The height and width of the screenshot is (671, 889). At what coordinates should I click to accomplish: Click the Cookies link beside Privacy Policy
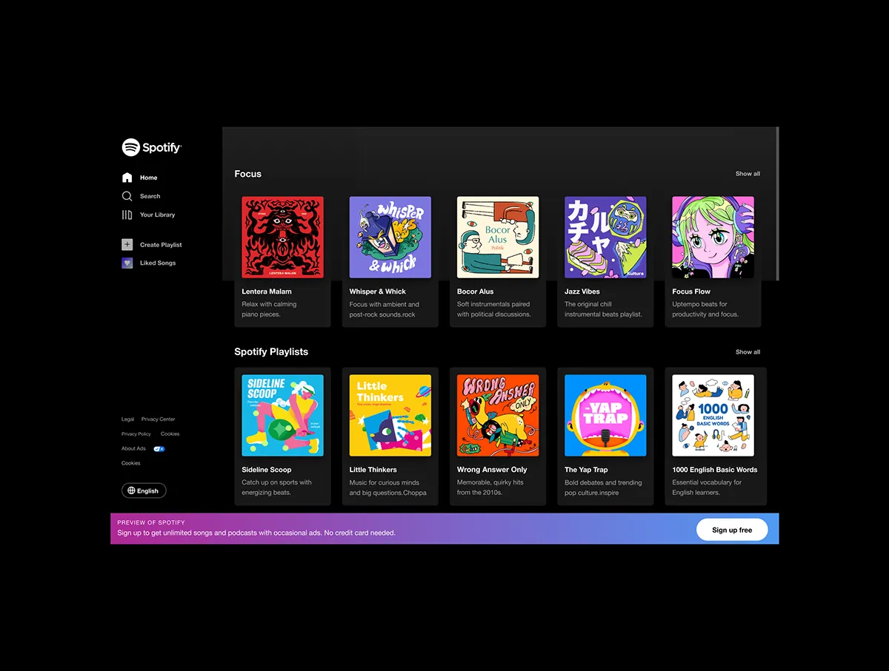pos(170,434)
